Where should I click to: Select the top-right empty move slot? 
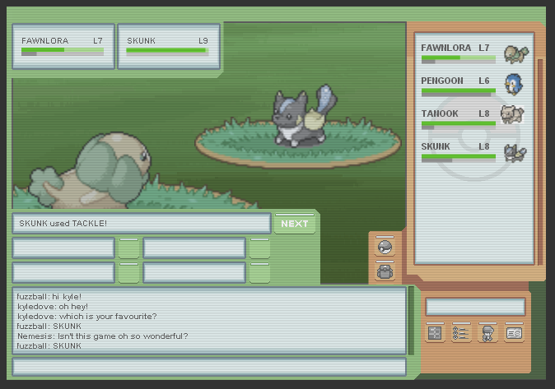coord(194,248)
